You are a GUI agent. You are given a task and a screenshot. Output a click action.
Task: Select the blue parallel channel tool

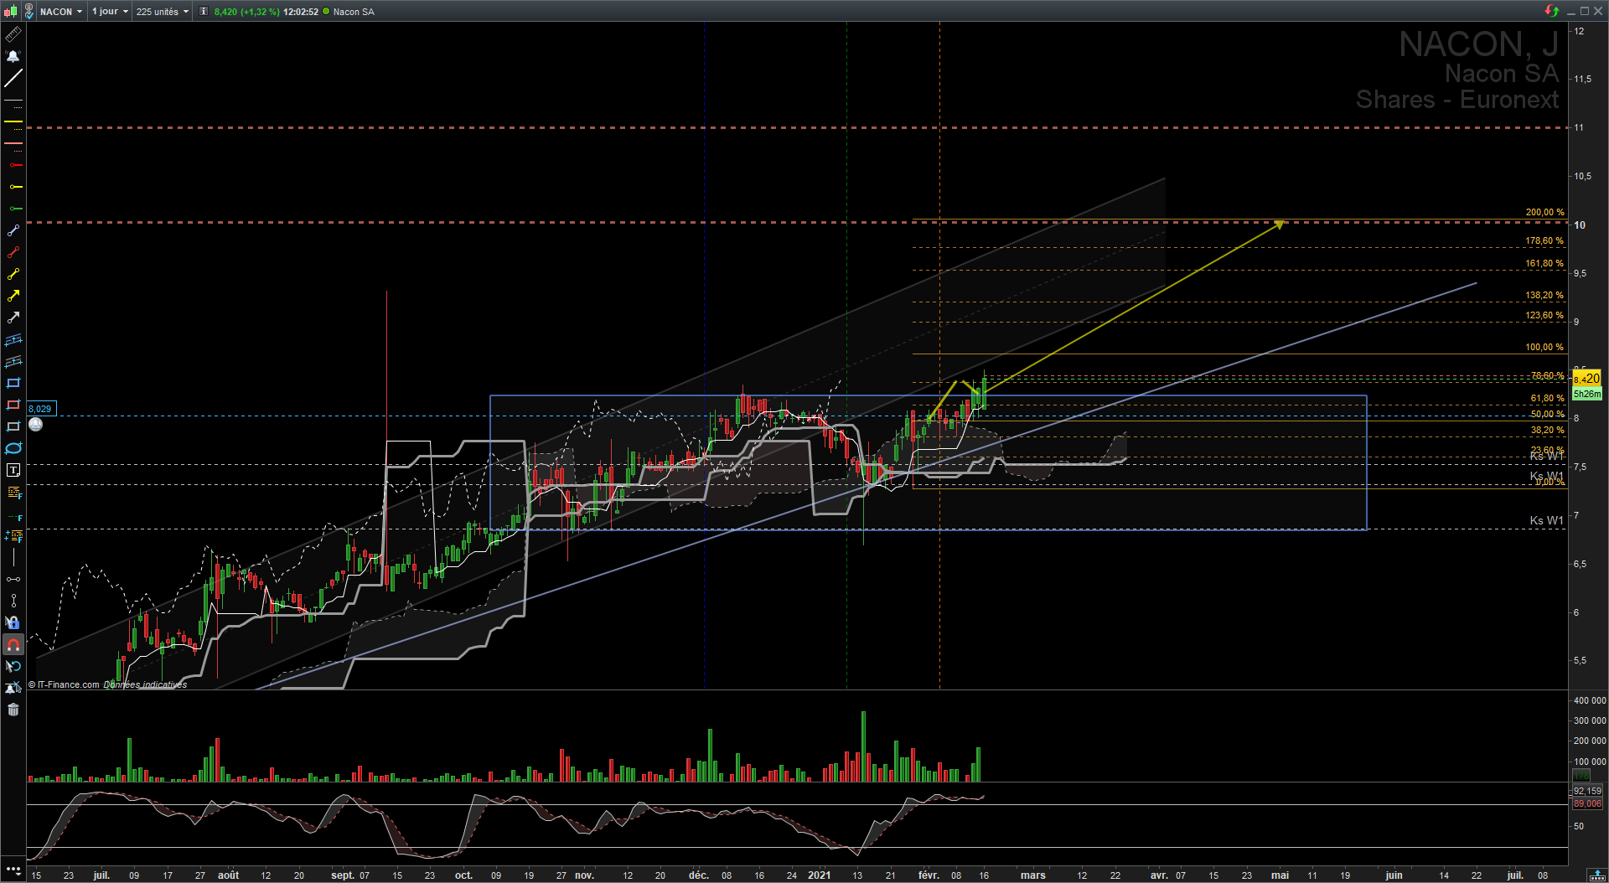[13, 340]
